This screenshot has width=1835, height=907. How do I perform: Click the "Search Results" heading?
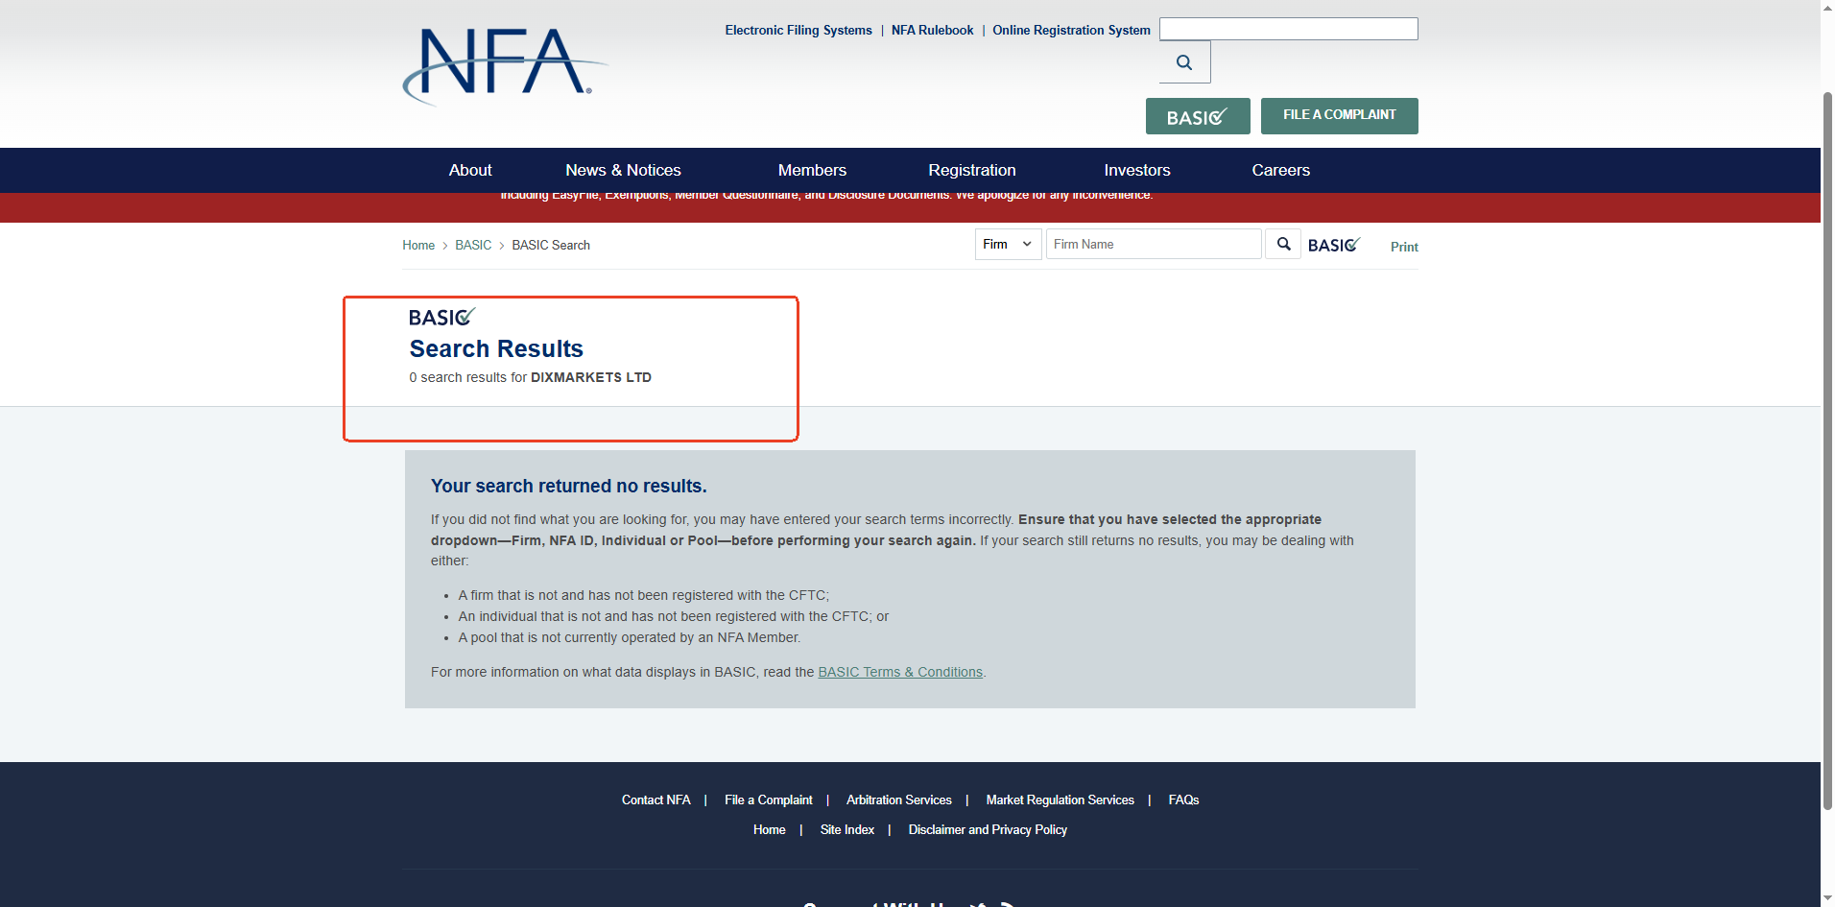click(x=496, y=348)
